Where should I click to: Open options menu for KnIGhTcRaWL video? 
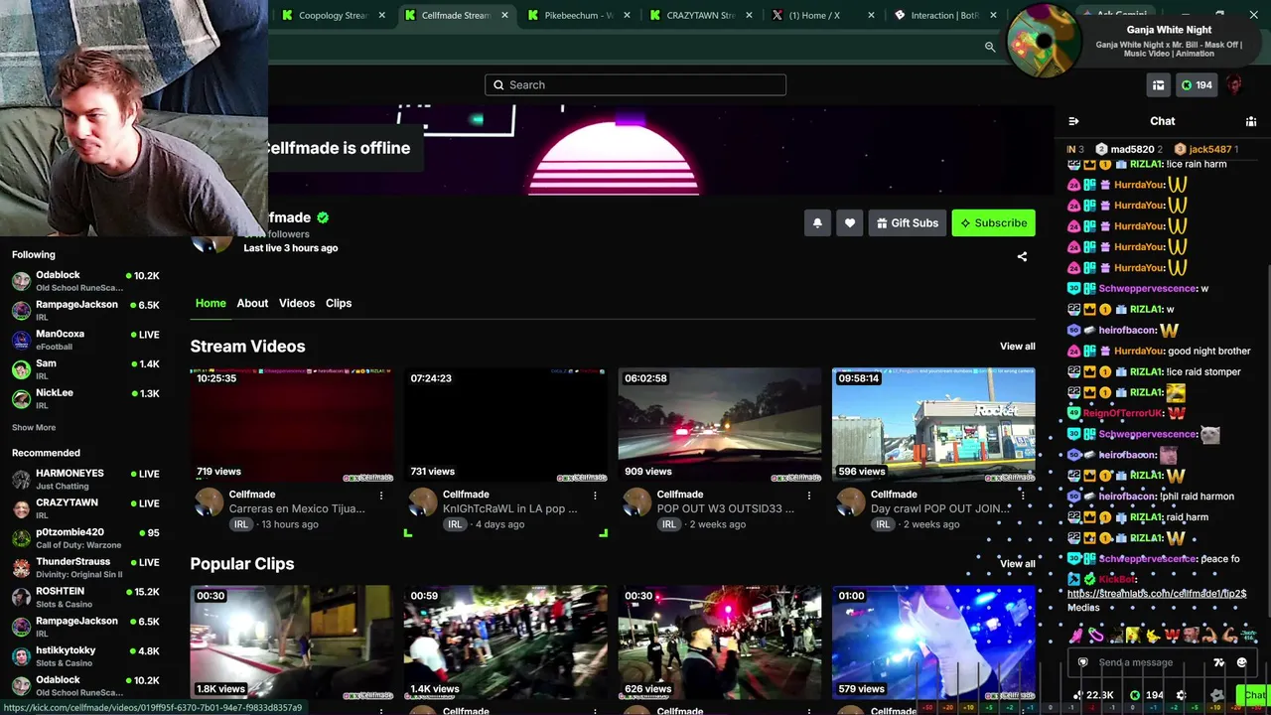point(595,495)
